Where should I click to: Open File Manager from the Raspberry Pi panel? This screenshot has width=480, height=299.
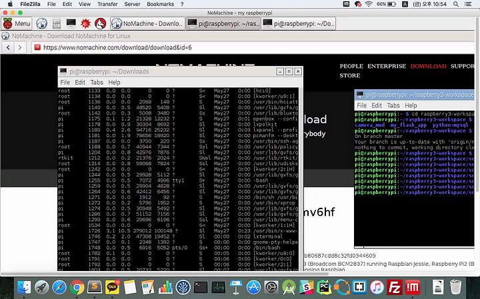coord(56,23)
